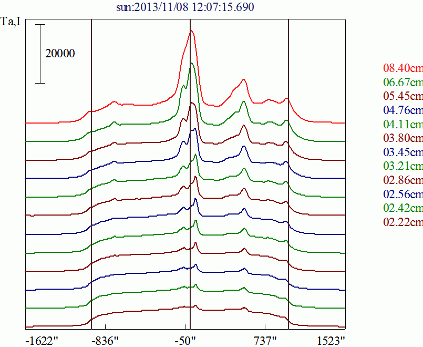Click the tallest red curve peak

pos(192,31)
